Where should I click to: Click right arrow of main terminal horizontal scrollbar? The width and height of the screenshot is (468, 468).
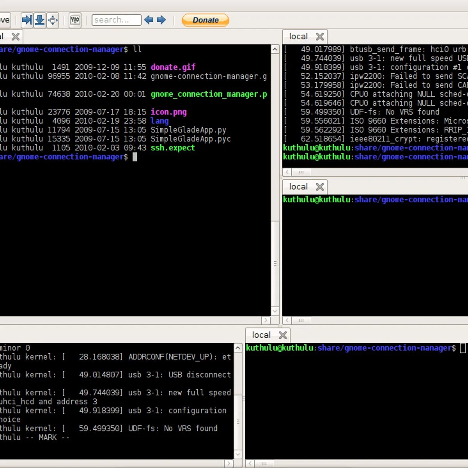(266, 320)
